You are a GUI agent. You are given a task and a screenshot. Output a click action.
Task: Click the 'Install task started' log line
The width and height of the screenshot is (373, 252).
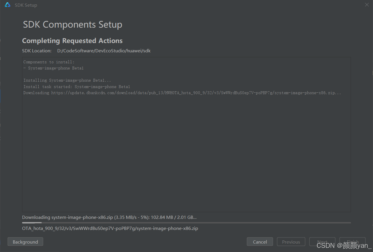pos(77,87)
